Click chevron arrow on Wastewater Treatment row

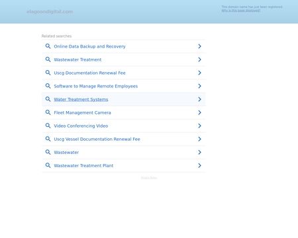click(199, 59)
